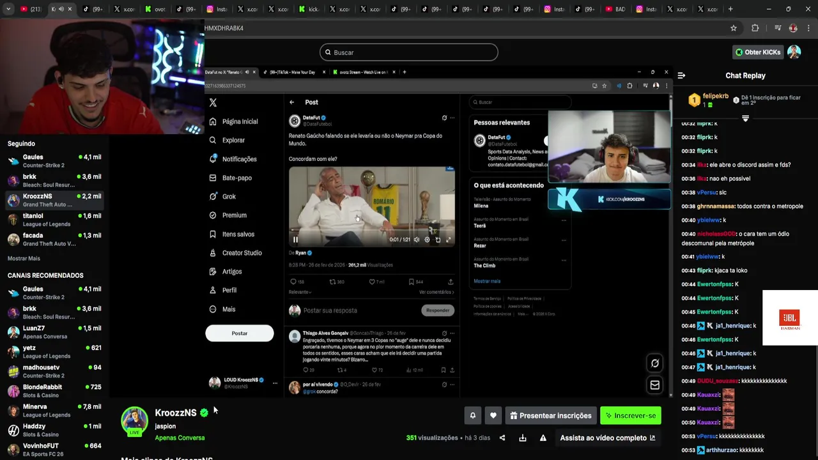Report the clip via warning triangle icon
Viewport: 818px width, 460px height.
pos(543,438)
